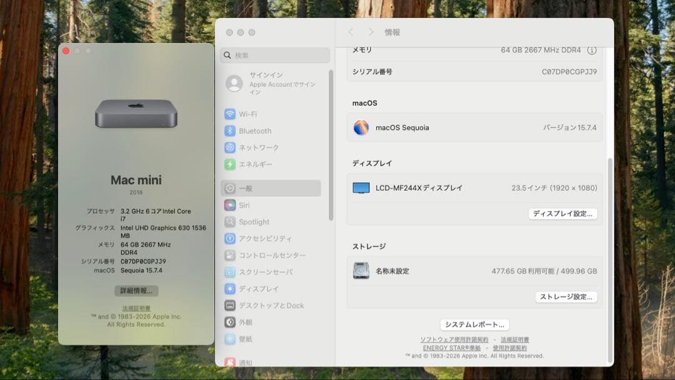675x380 pixels.
Task: Select the スクリーンセーバ icon
Action: (x=230, y=272)
